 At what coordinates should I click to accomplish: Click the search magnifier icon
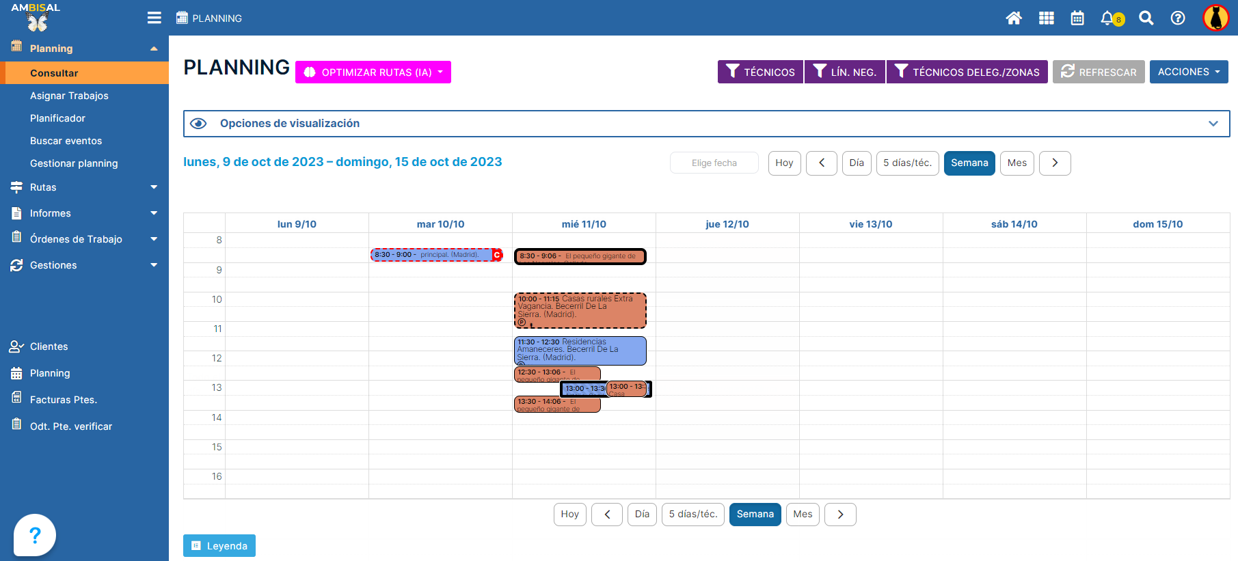point(1146,18)
